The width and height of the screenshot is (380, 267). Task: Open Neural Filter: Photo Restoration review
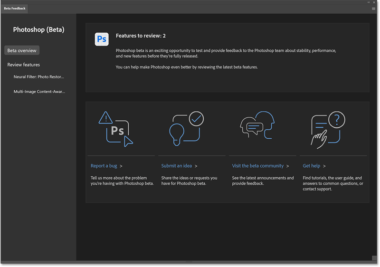39,76
